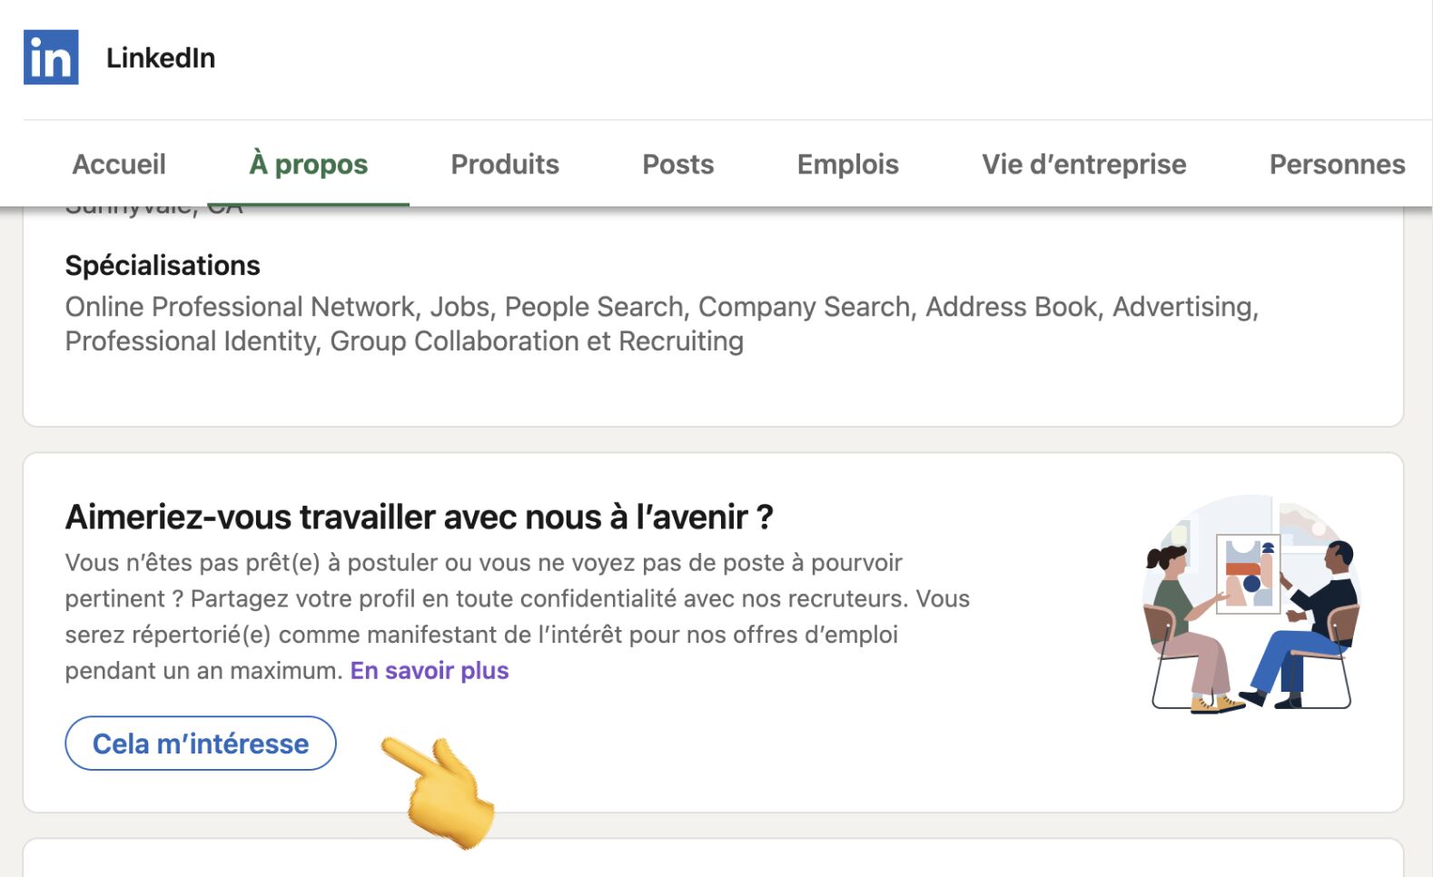Click the recruiter profile sharing description paragraph

(517, 616)
